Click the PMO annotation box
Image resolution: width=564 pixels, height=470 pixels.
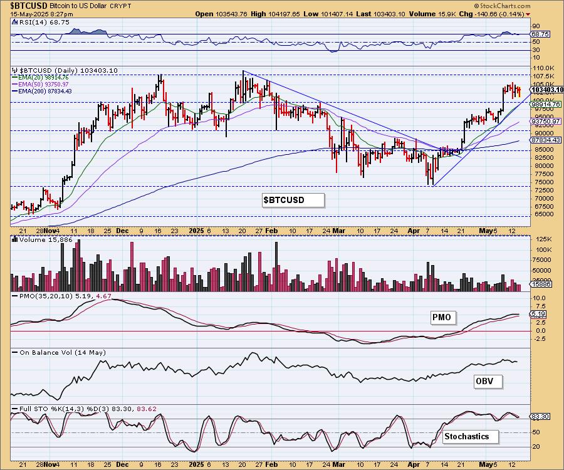coord(443,318)
